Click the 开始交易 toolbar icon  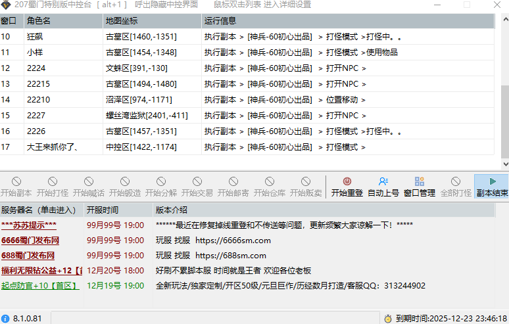click(x=197, y=182)
